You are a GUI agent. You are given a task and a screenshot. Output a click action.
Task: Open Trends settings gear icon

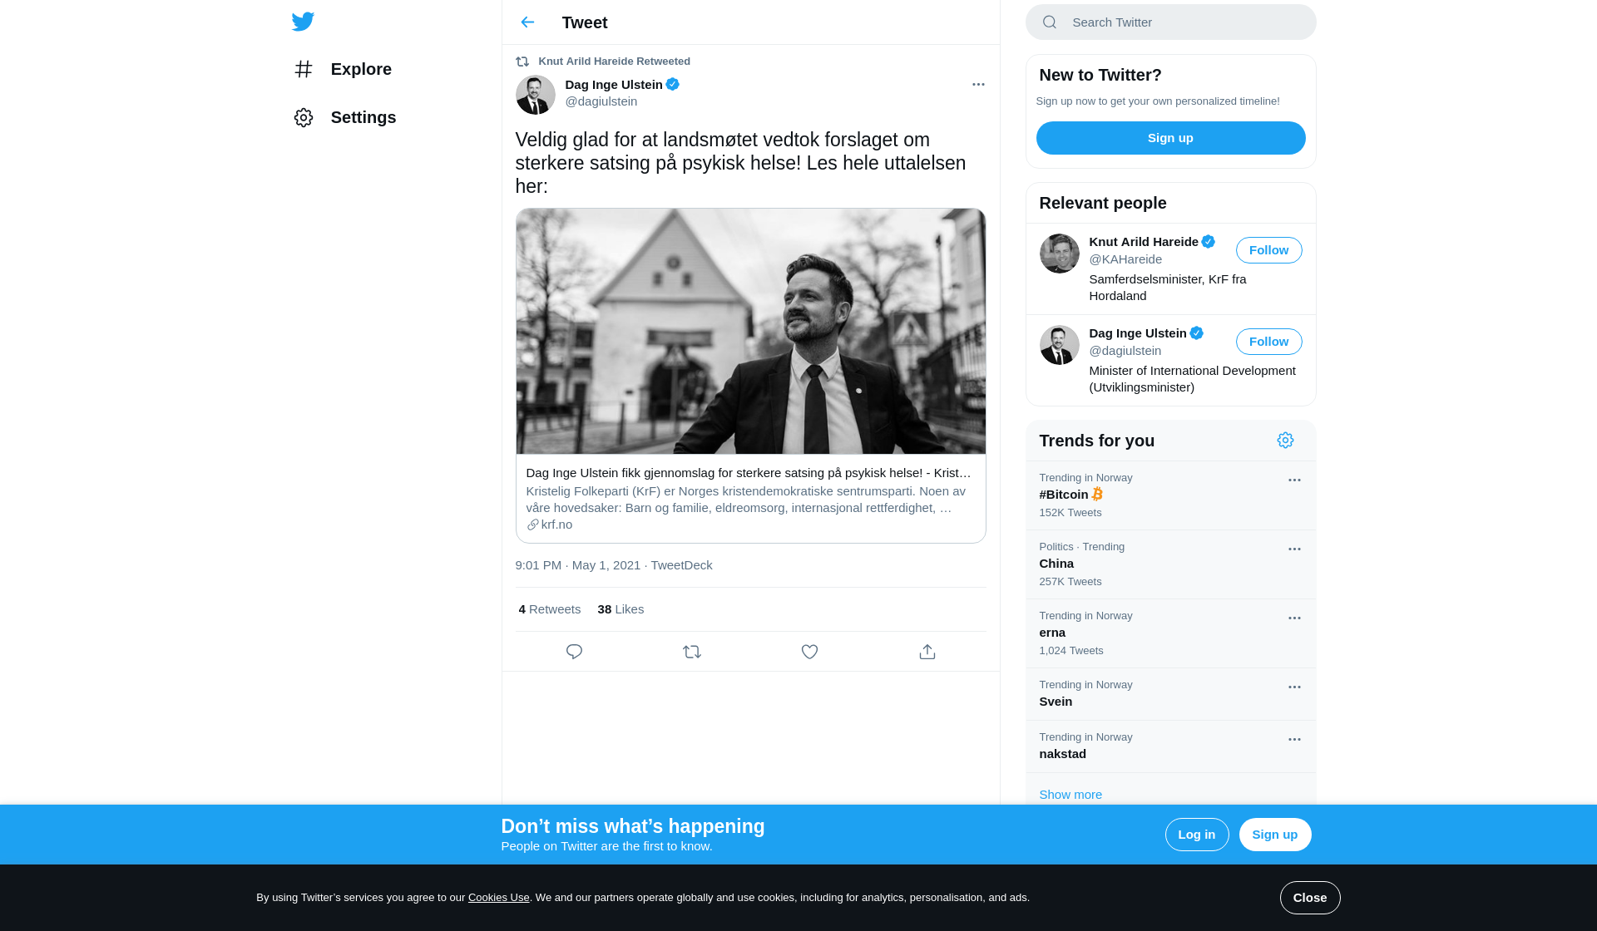point(1286,441)
